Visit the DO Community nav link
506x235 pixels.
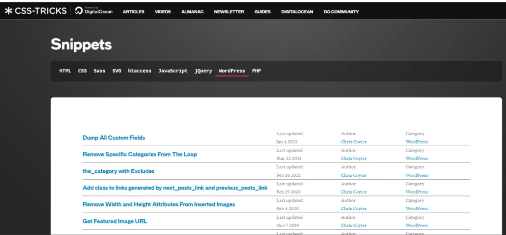[341, 12]
